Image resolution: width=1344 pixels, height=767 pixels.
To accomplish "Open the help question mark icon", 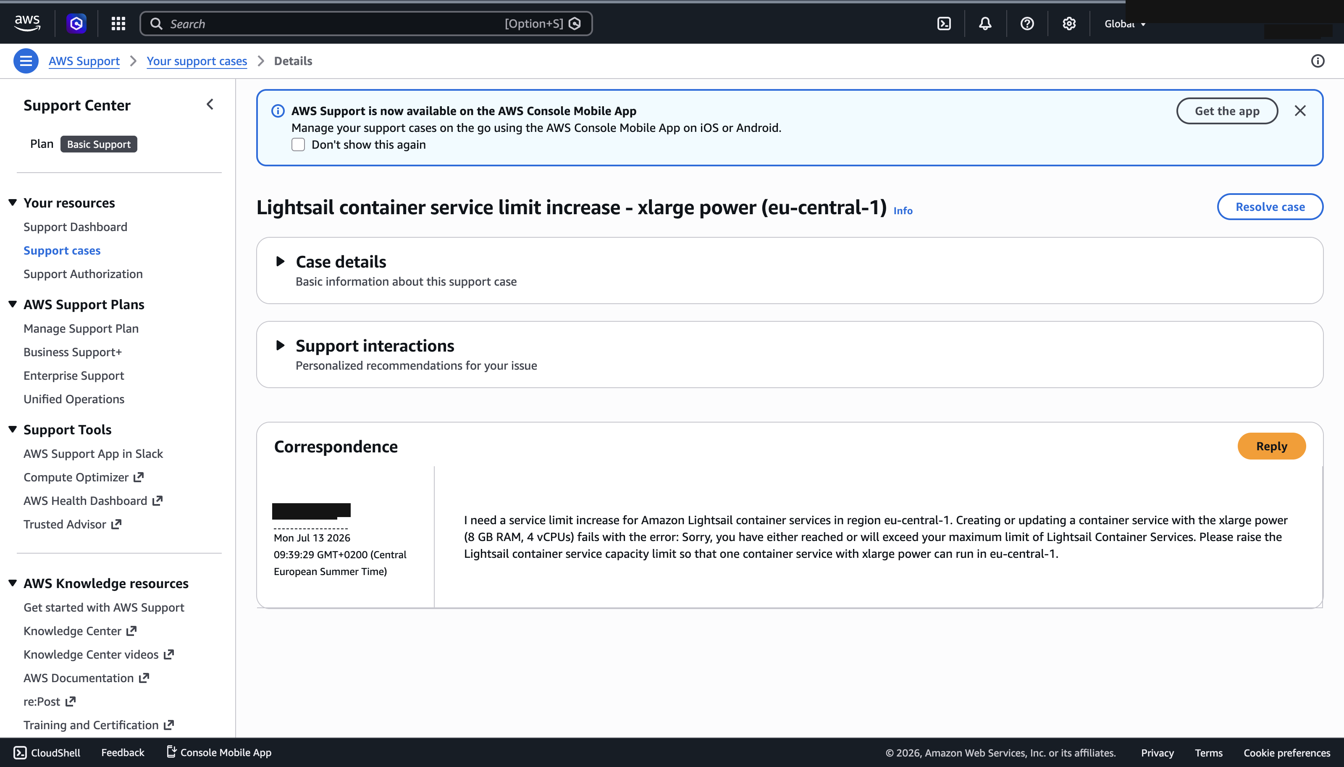I will (1027, 24).
